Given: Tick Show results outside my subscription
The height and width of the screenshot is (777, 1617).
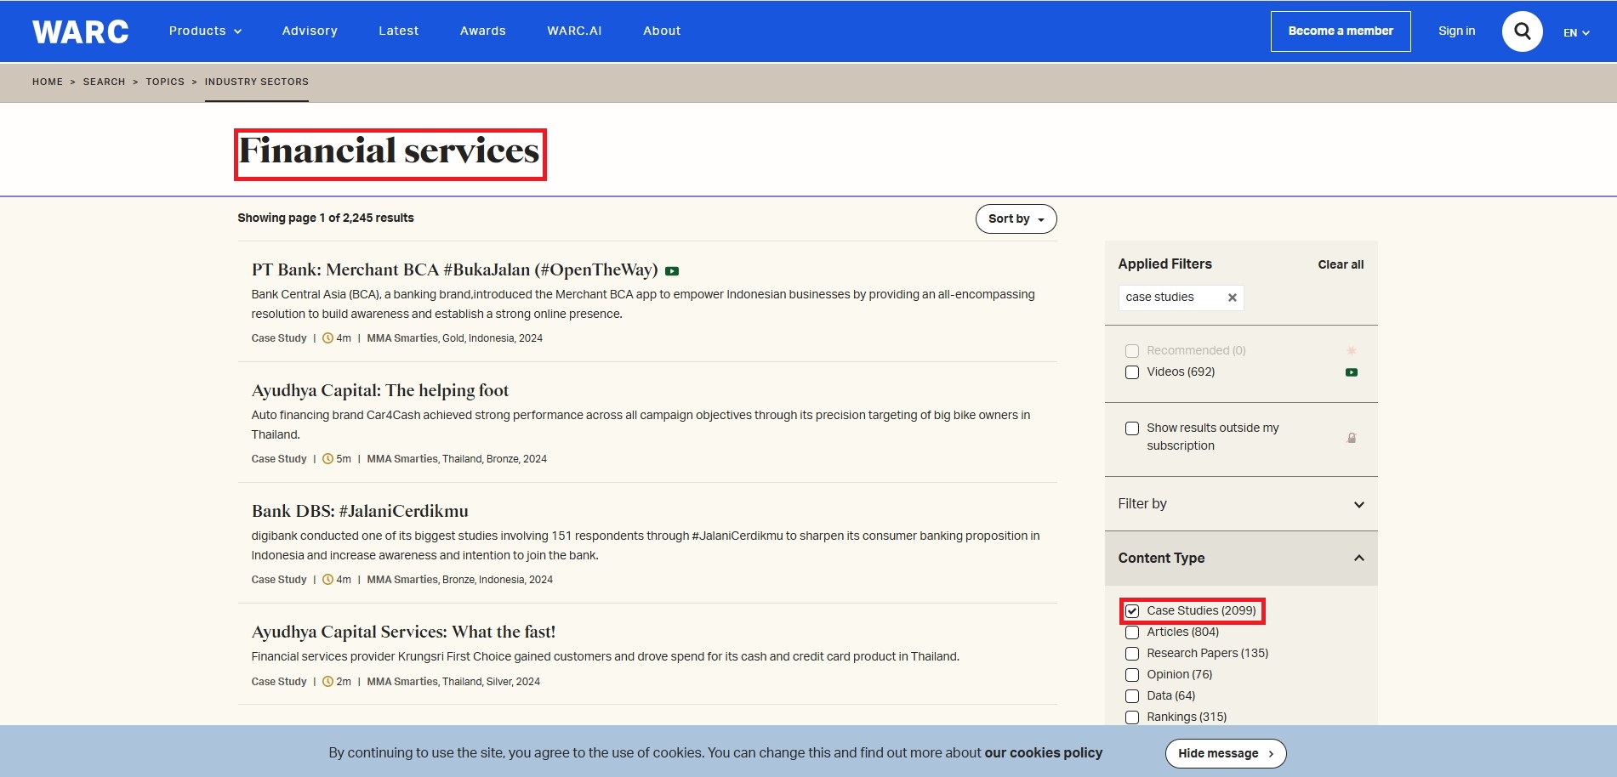Looking at the screenshot, I should point(1132,428).
